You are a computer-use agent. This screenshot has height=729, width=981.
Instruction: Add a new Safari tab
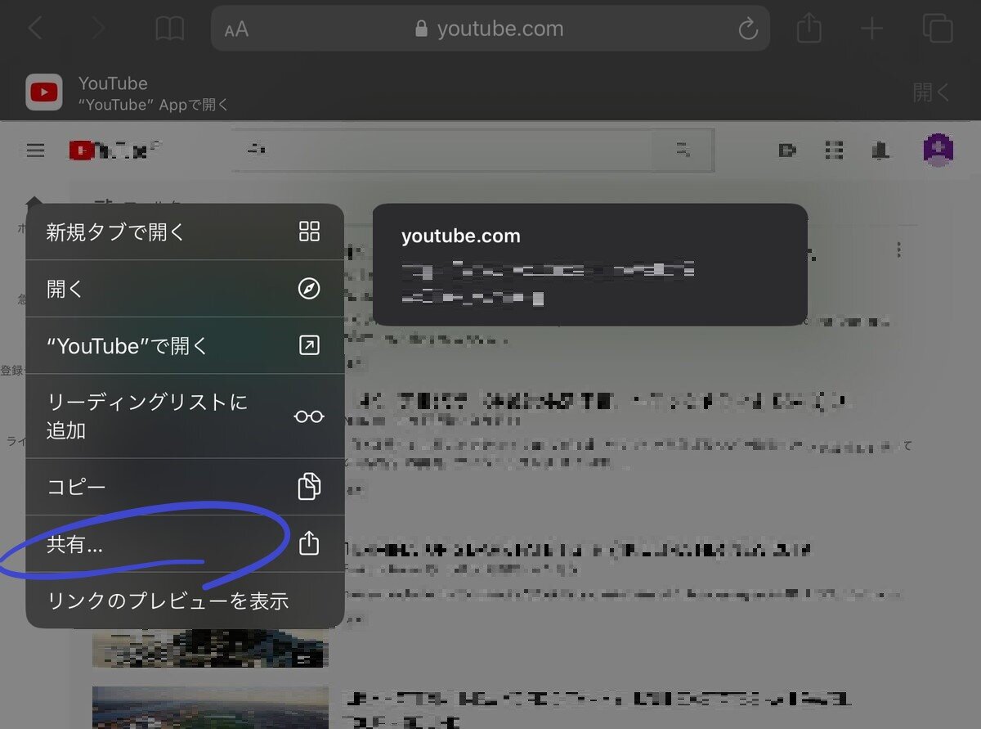click(872, 30)
